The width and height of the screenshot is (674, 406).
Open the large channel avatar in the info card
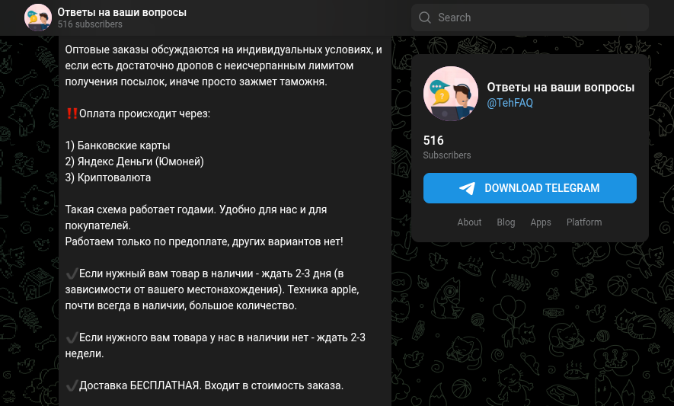pyautogui.click(x=450, y=94)
